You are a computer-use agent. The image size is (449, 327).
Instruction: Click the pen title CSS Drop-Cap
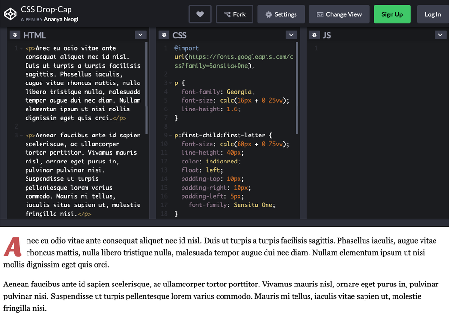pos(46,9)
